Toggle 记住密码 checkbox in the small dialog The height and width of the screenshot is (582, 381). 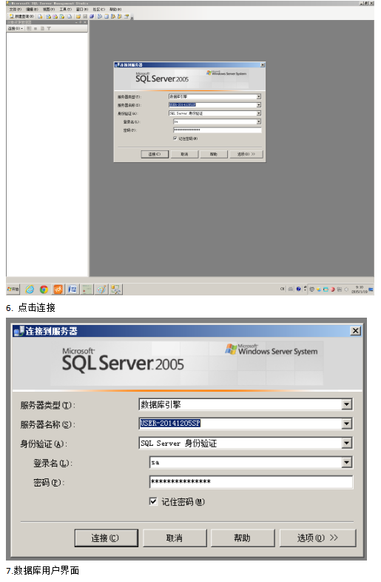(175, 138)
